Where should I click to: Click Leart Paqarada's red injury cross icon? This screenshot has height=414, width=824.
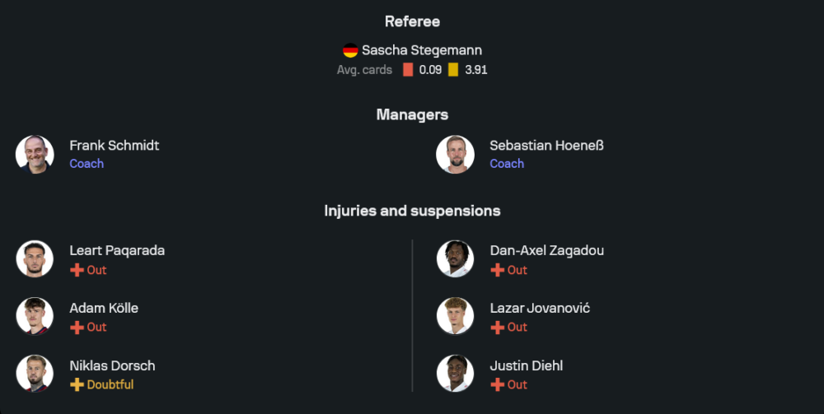pyautogui.click(x=77, y=270)
